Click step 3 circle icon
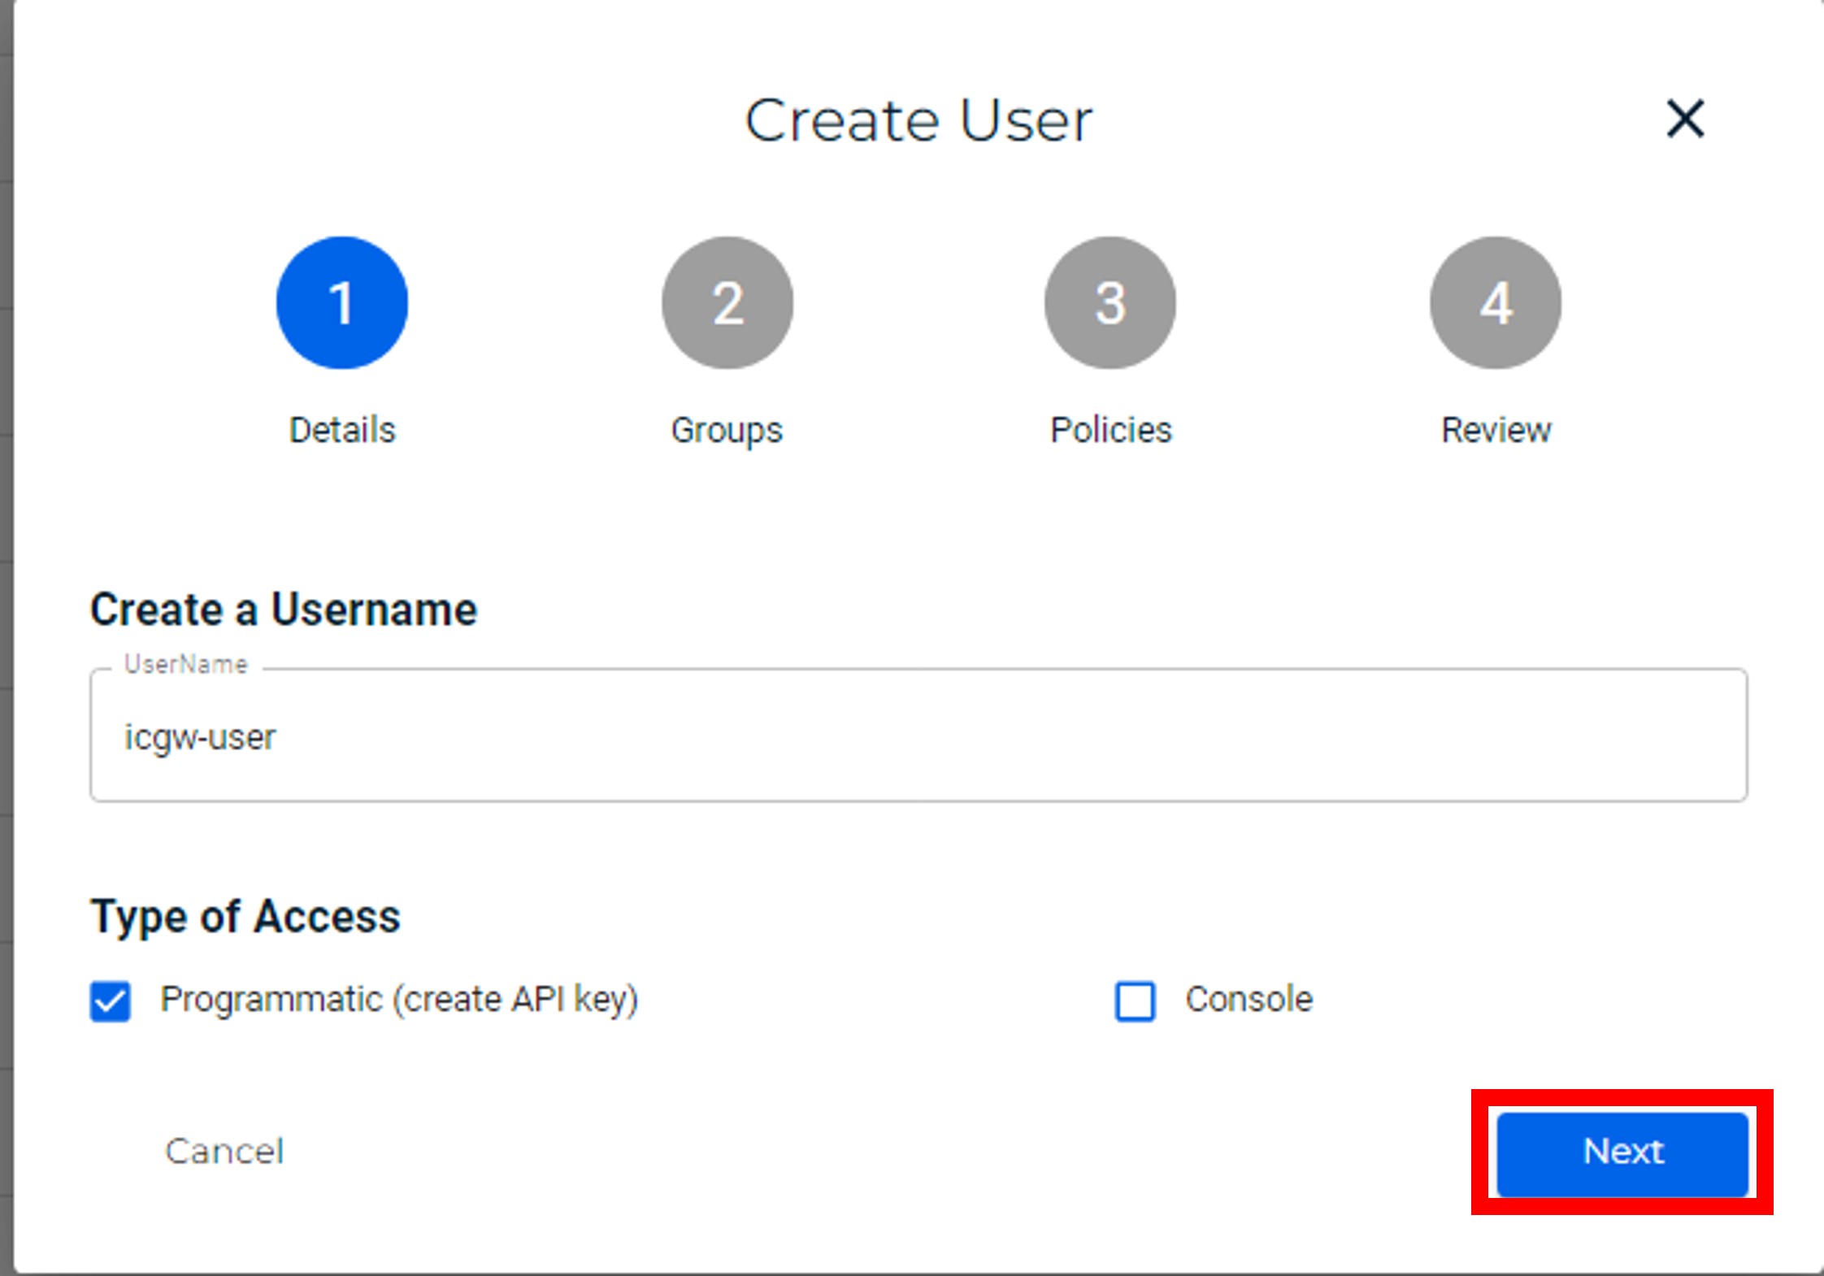Image resolution: width=1824 pixels, height=1276 pixels. [x=1110, y=303]
